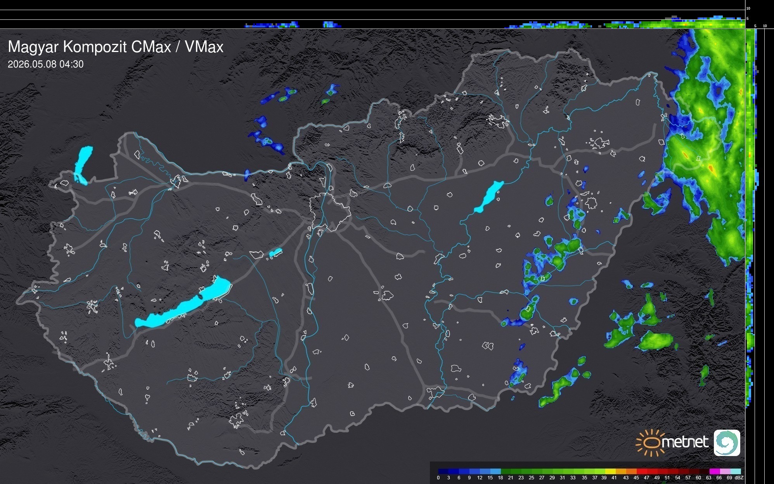Click the magenta swatch at 63 dBZ
This screenshot has height=484, width=774.
tap(715, 471)
